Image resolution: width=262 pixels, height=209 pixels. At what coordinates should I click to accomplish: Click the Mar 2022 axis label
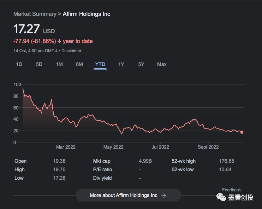(x=66, y=147)
